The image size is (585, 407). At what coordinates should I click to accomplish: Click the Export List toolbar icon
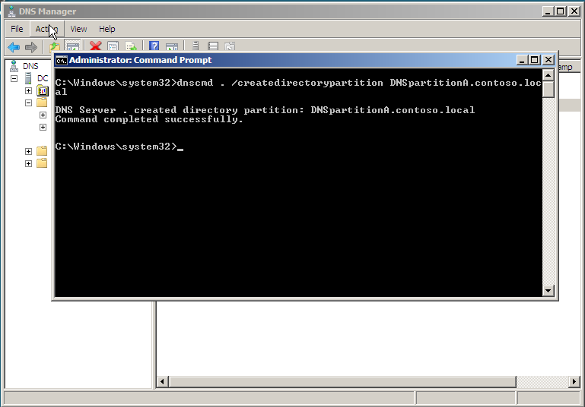coord(131,46)
